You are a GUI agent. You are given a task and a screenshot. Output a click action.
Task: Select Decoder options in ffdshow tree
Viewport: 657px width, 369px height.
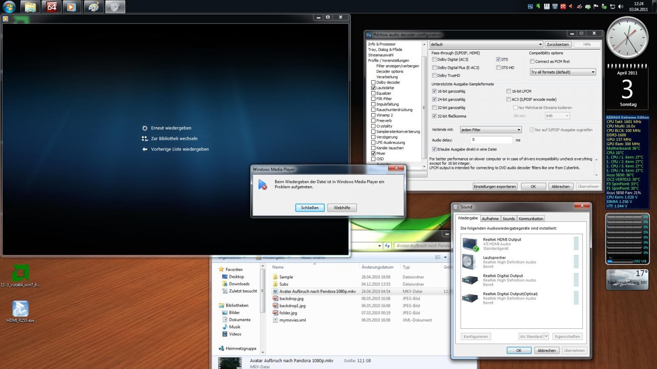[x=389, y=71]
